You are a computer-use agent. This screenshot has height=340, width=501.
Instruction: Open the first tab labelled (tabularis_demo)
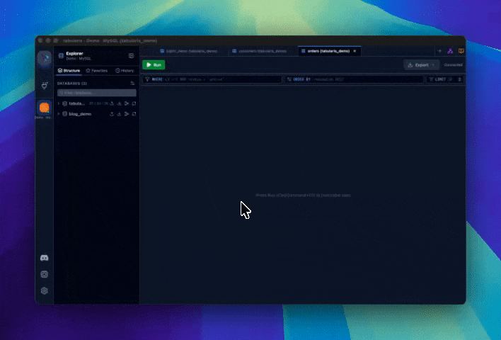pos(189,51)
